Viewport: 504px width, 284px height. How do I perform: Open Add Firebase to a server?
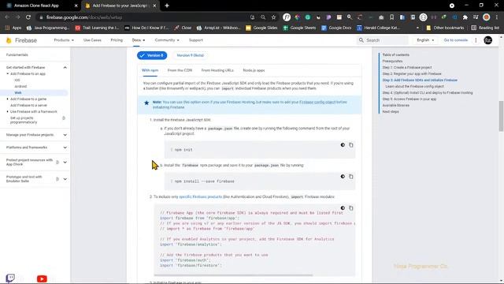(28, 105)
